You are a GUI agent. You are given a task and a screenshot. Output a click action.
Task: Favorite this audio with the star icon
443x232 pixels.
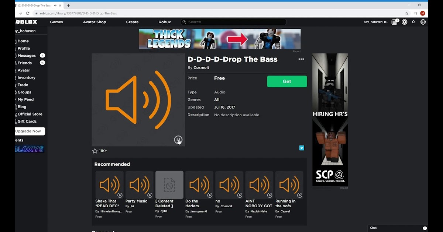[x=95, y=151]
